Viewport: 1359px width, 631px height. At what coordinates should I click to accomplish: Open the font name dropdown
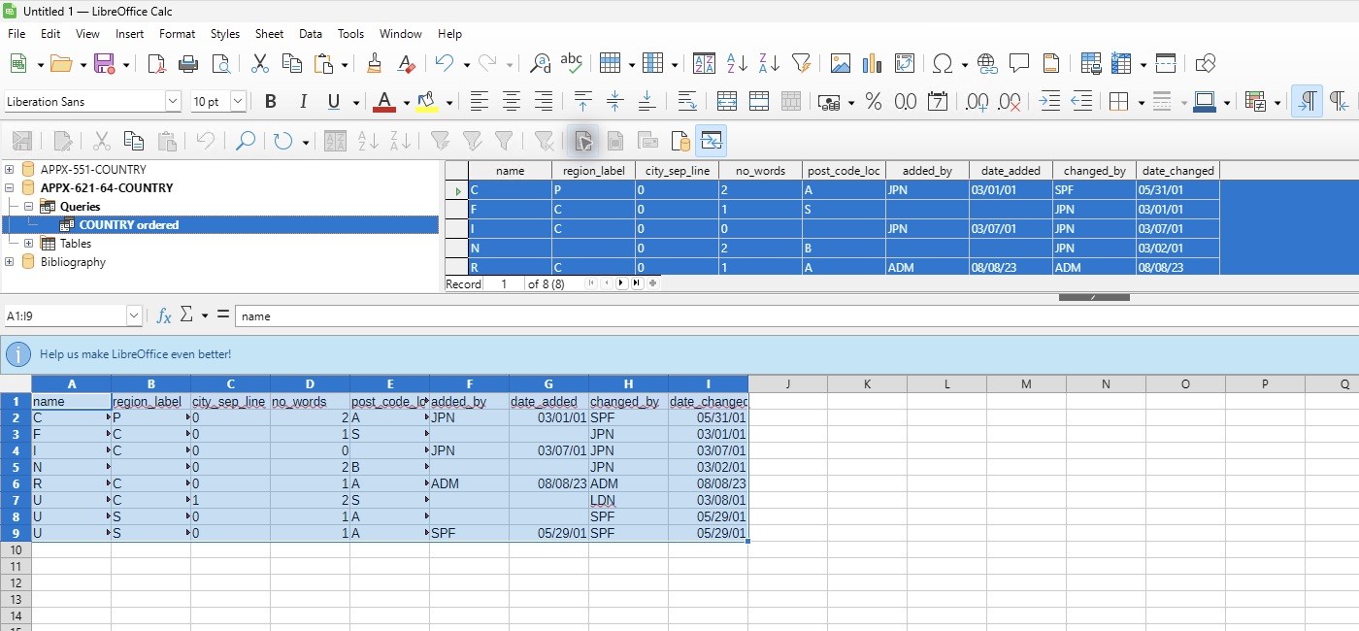click(173, 101)
